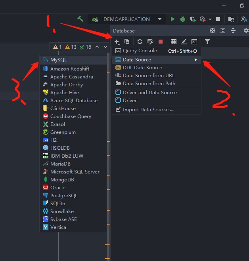This screenshot has width=249, height=261.
Task: Stop the running process in main toolbar
Action: pyautogui.click(x=218, y=19)
